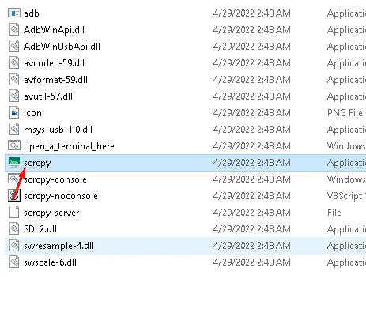Click the SDL2.dll file icon
The width and height of the screenshot is (366, 321).
click(x=14, y=228)
